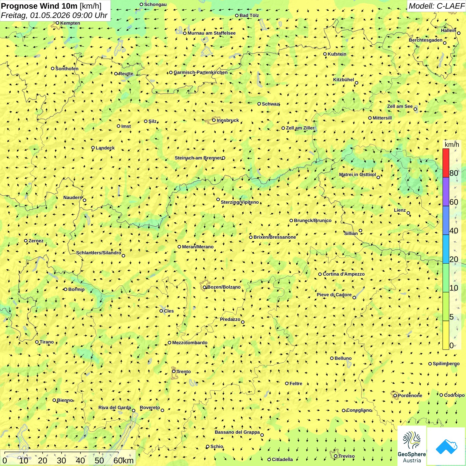Image resolution: width=466 pixels, height=466 pixels.
Task: Click the Schio label
Action: click(x=217, y=446)
